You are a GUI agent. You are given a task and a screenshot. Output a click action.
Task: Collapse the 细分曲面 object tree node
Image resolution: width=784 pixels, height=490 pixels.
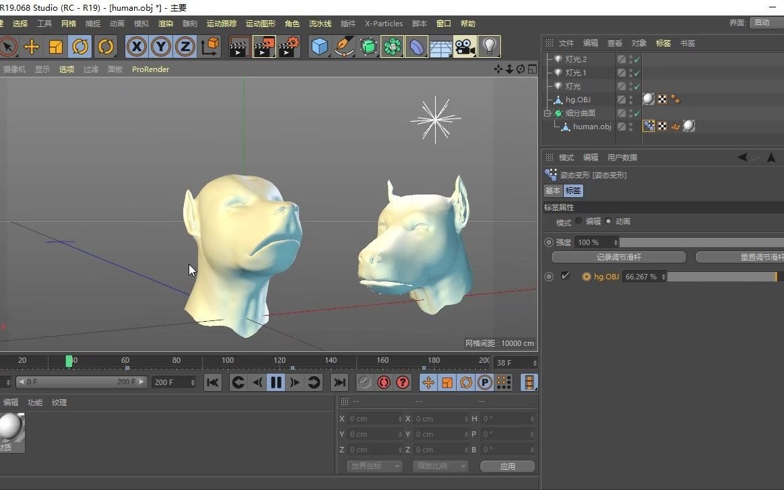coord(548,113)
